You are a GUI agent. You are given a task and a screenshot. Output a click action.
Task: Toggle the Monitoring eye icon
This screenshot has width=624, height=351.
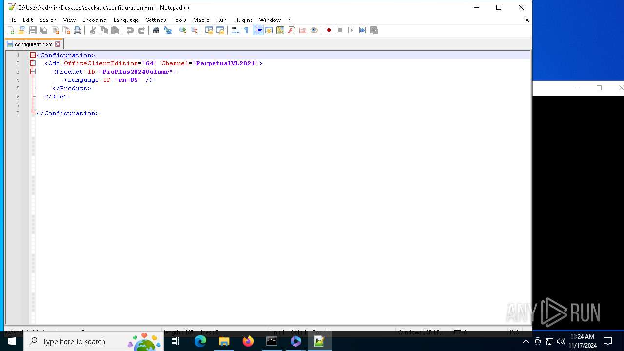314,30
